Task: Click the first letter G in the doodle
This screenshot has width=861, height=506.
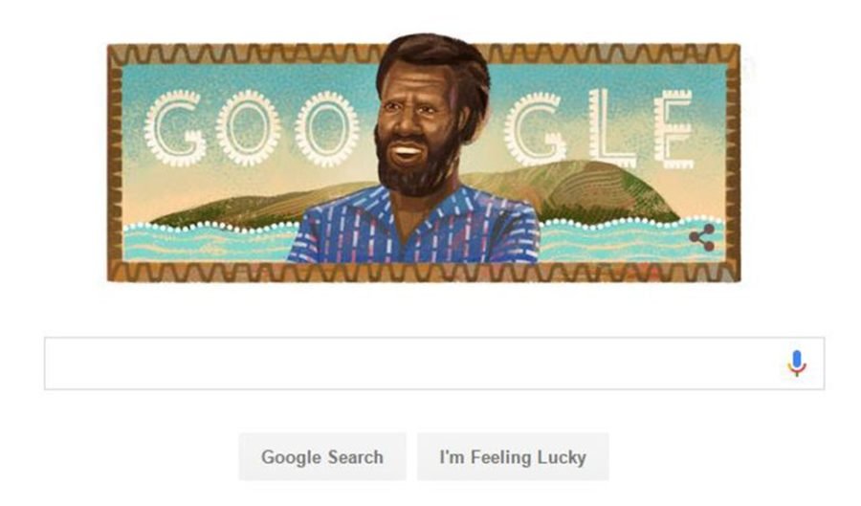Action: [x=175, y=129]
